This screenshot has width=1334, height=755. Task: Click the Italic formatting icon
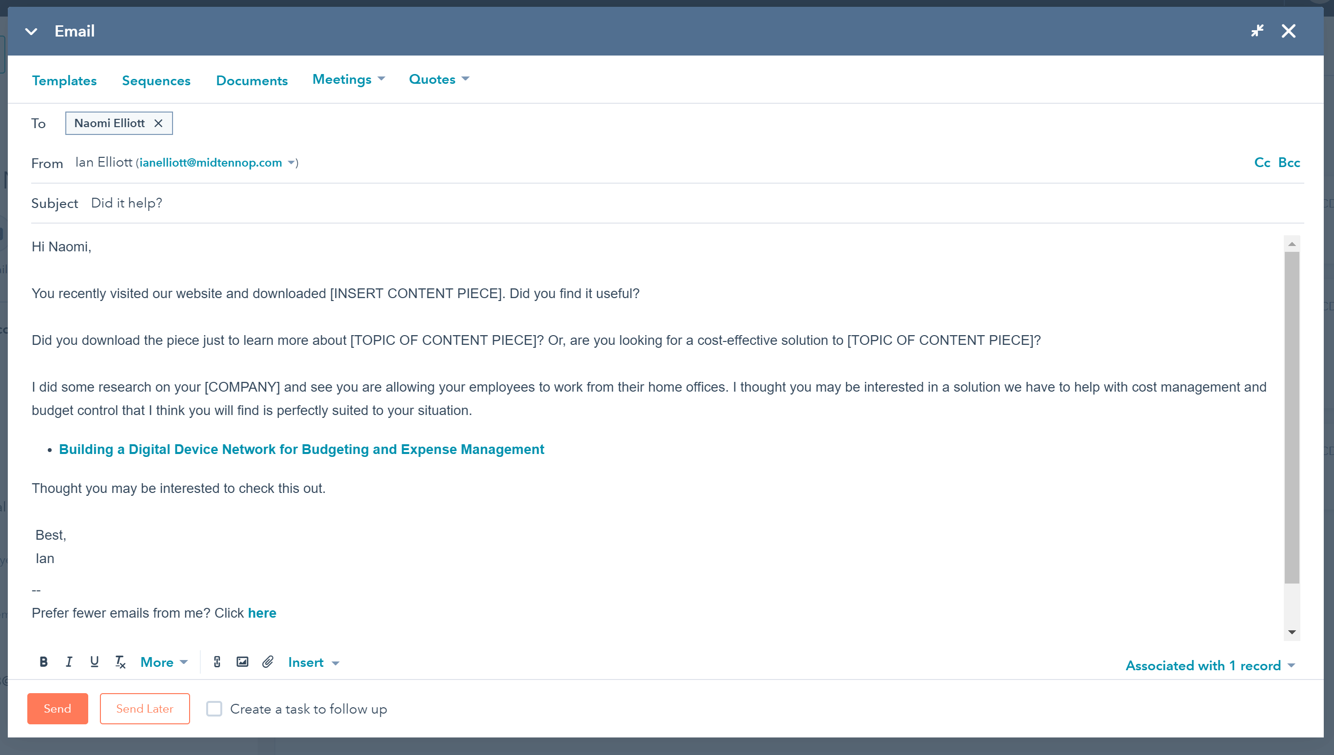pyautogui.click(x=69, y=662)
